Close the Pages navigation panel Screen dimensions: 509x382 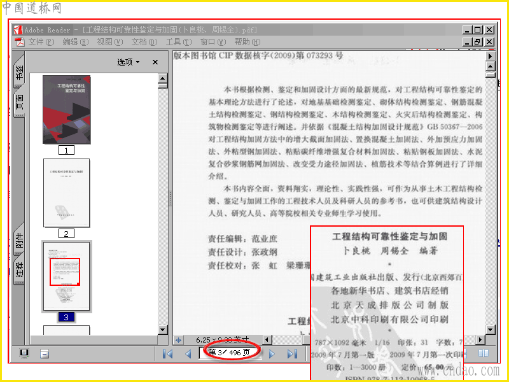[x=155, y=62]
